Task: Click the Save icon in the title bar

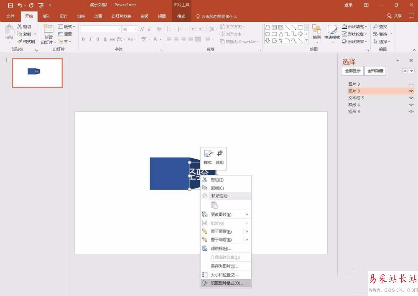Action: coord(10,5)
